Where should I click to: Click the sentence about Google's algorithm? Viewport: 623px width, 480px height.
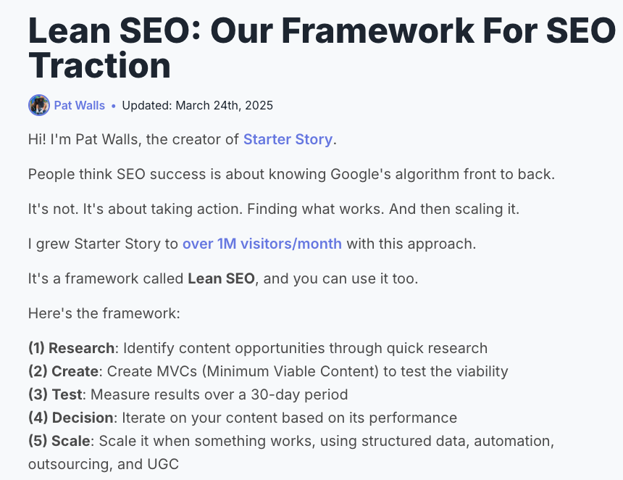tap(291, 174)
